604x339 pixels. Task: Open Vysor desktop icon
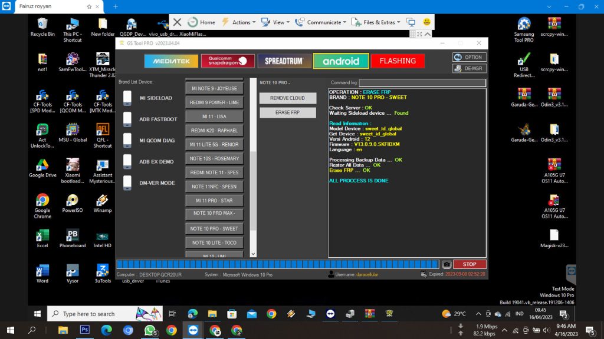[x=73, y=274]
